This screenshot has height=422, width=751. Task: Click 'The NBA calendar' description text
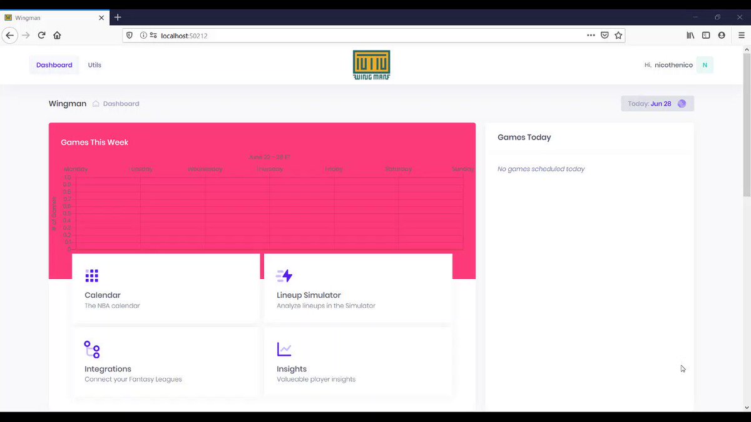click(x=112, y=306)
